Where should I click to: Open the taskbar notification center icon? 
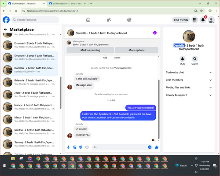[x=215, y=165]
